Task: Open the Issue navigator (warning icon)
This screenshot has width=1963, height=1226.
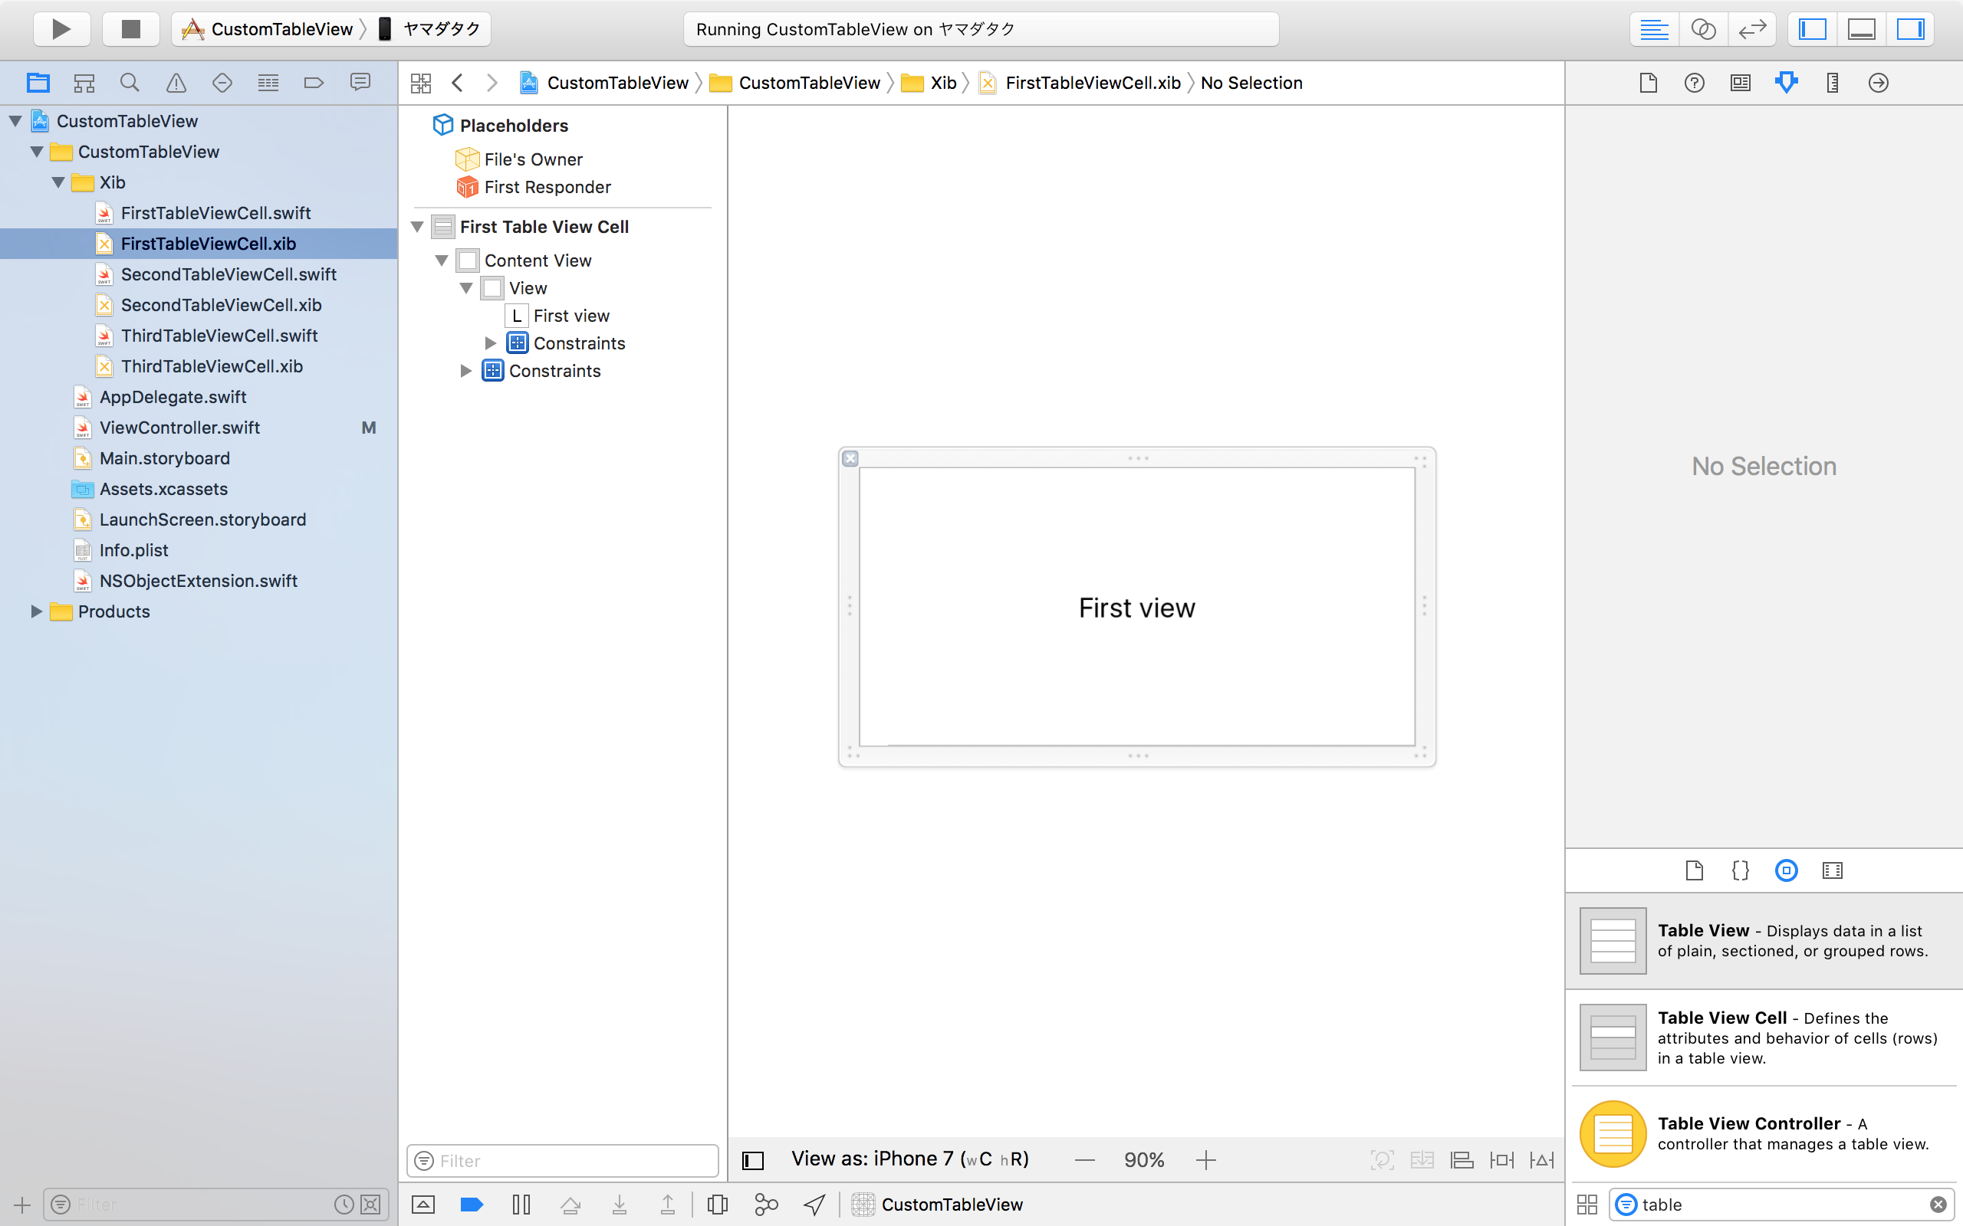Action: point(175,82)
